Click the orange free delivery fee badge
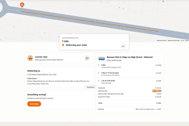The image size is (189, 126). pyautogui.click(x=157, y=91)
